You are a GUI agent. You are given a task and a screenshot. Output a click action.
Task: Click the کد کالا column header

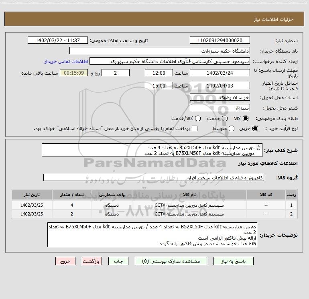coord(266,195)
